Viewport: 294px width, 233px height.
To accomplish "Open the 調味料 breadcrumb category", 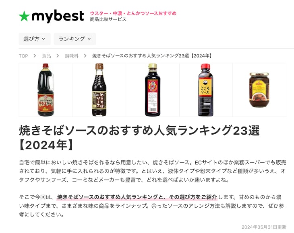I will point(71,56).
